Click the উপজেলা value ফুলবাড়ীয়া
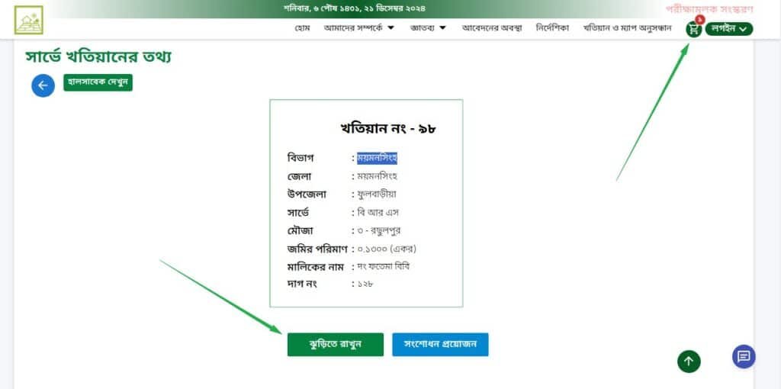 click(377, 194)
